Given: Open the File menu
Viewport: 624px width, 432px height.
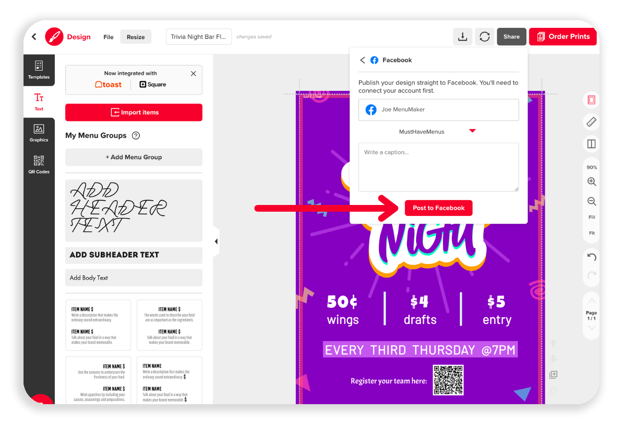Looking at the screenshot, I should pyautogui.click(x=108, y=37).
